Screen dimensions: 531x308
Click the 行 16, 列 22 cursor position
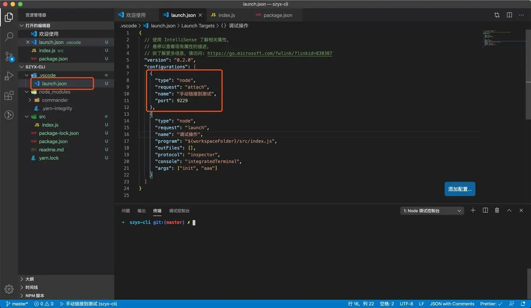click(x=361, y=304)
